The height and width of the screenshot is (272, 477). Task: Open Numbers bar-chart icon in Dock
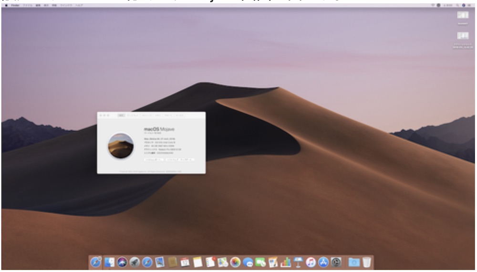coord(286,262)
